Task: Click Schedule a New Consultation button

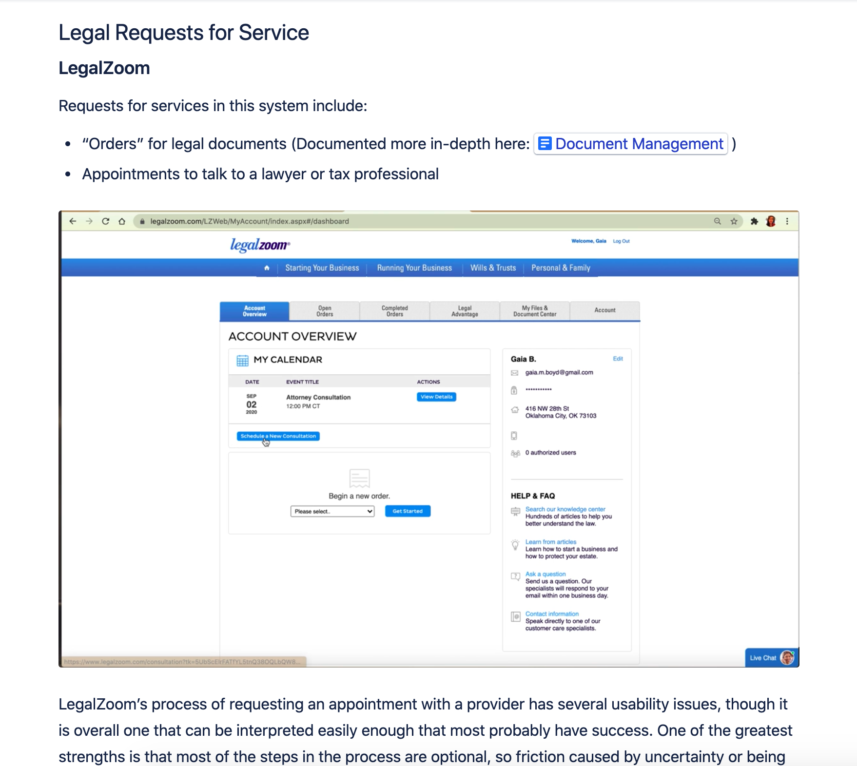Action: [x=278, y=436]
